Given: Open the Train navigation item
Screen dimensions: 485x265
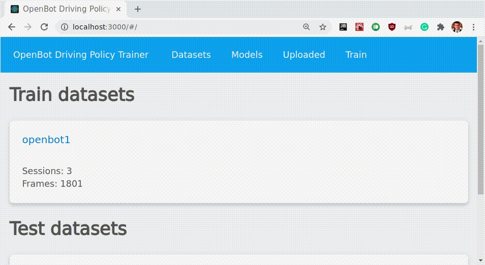Looking at the screenshot, I should (356, 55).
